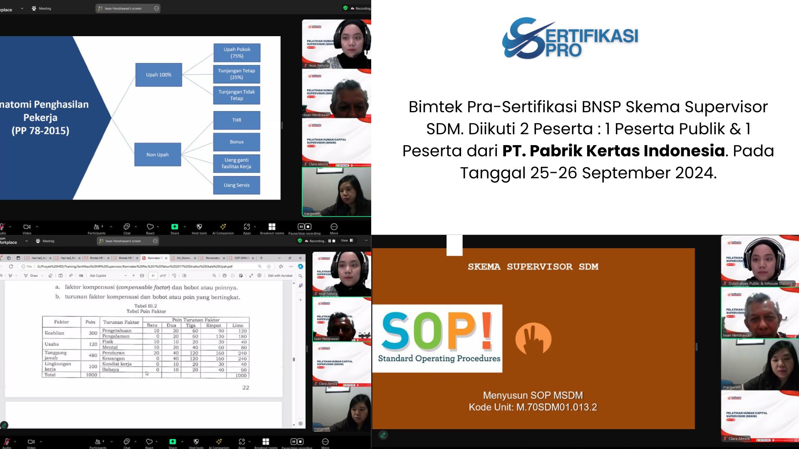Viewport: 799px width, 449px height.
Task: Enter PDF full screen via expand icon
Action: [251, 276]
